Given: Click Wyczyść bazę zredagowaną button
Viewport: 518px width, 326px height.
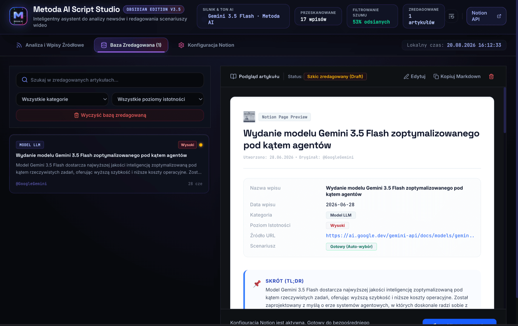Looking at the screenshot, I should coord(110,115).
